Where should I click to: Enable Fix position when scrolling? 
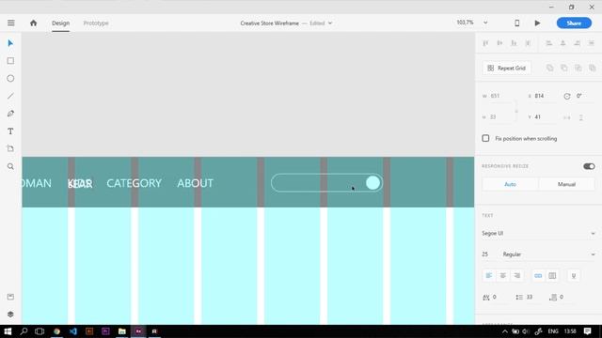click(x=485, y=138)
